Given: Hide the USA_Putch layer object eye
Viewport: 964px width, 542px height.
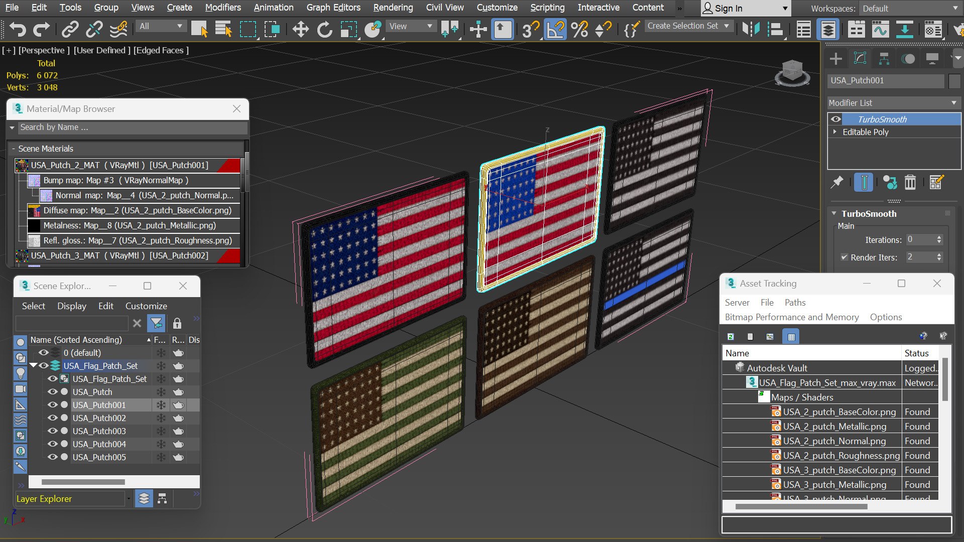Looking at the screenshot, I should click(52, 392).
